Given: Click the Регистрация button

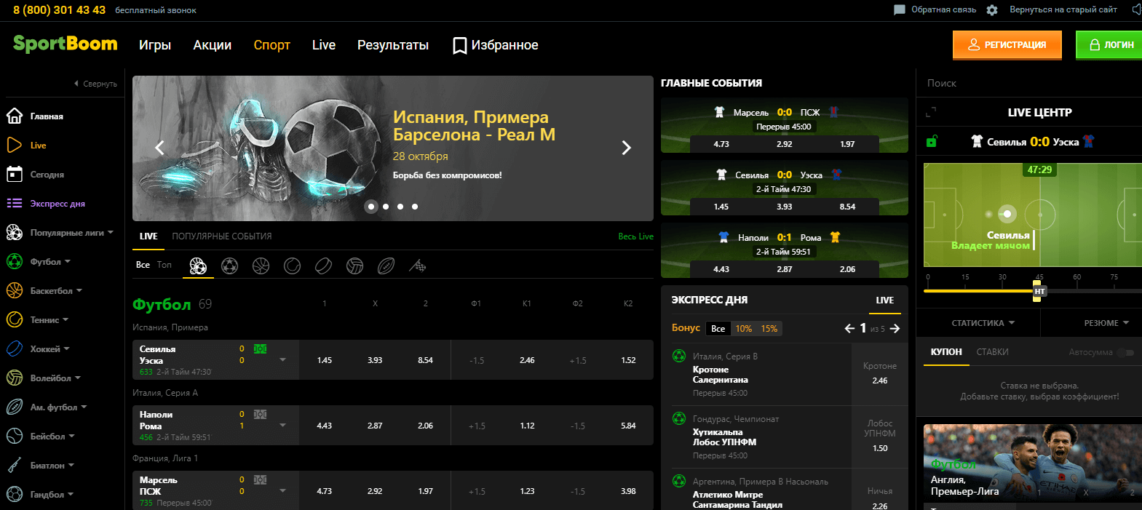Looking at the screenshot, I should (1007, 44).
